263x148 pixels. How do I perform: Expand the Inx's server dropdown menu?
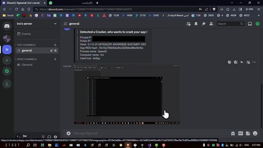pos(55,24)
